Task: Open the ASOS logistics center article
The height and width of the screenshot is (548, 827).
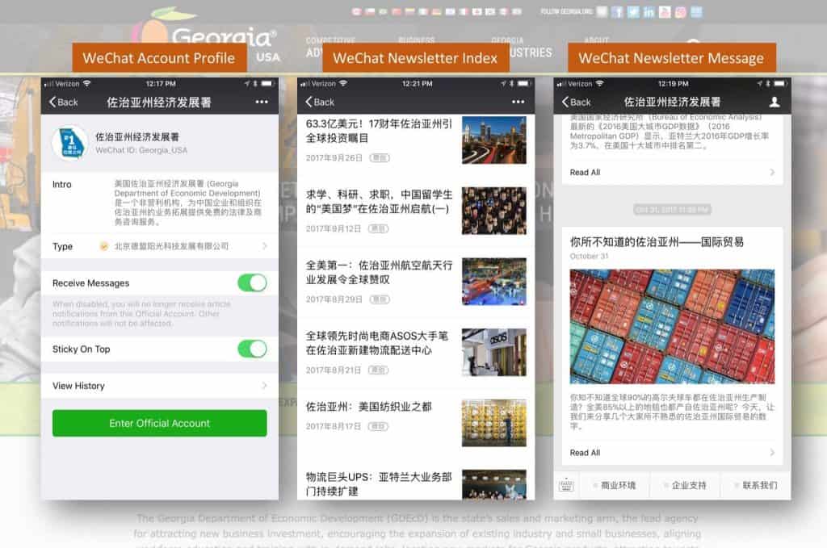Action: coord(377,342)
